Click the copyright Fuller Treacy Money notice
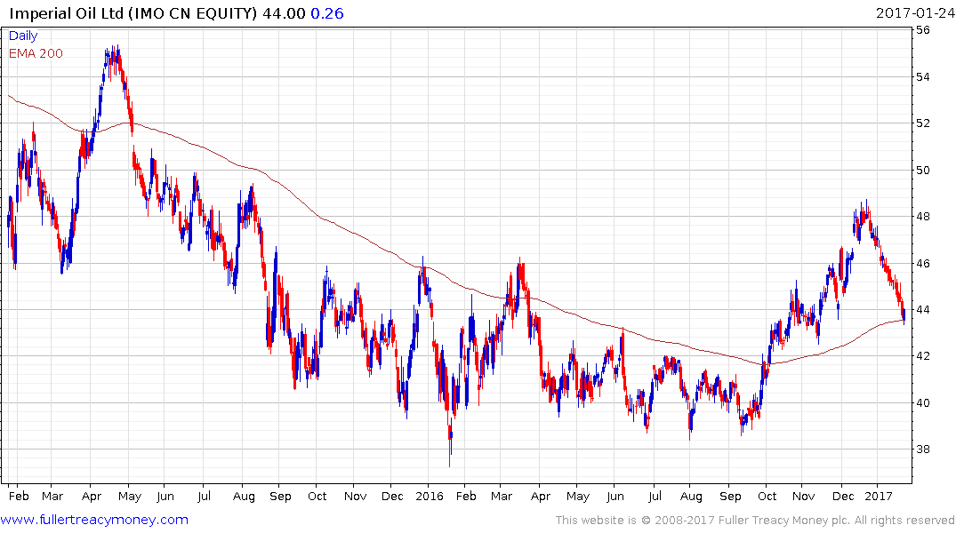Viewport: 956px width, 533px height. point(755,521)
